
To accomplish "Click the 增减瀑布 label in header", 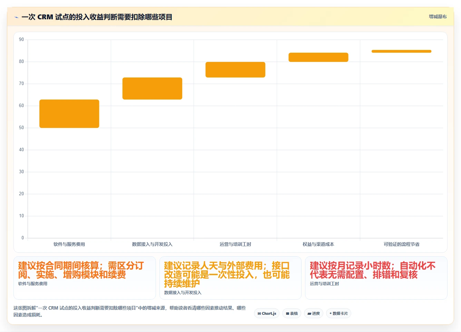I will (x=438, y=17).
